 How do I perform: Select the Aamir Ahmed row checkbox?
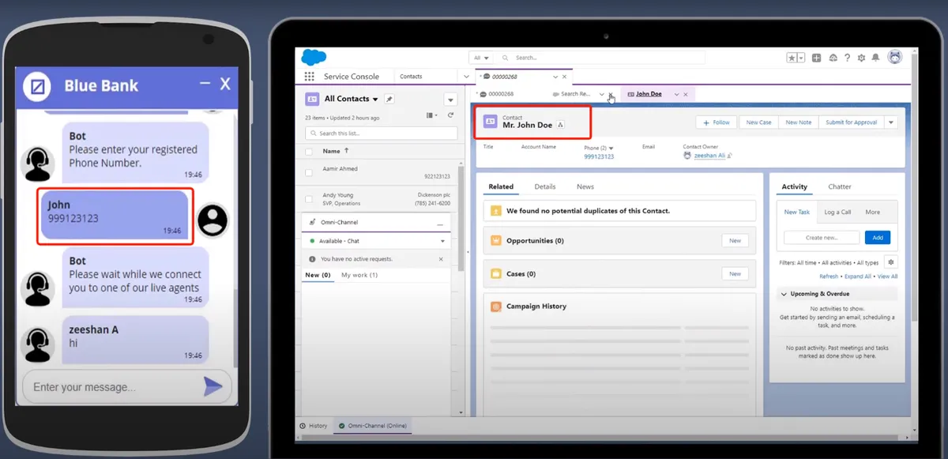[309, 171]
